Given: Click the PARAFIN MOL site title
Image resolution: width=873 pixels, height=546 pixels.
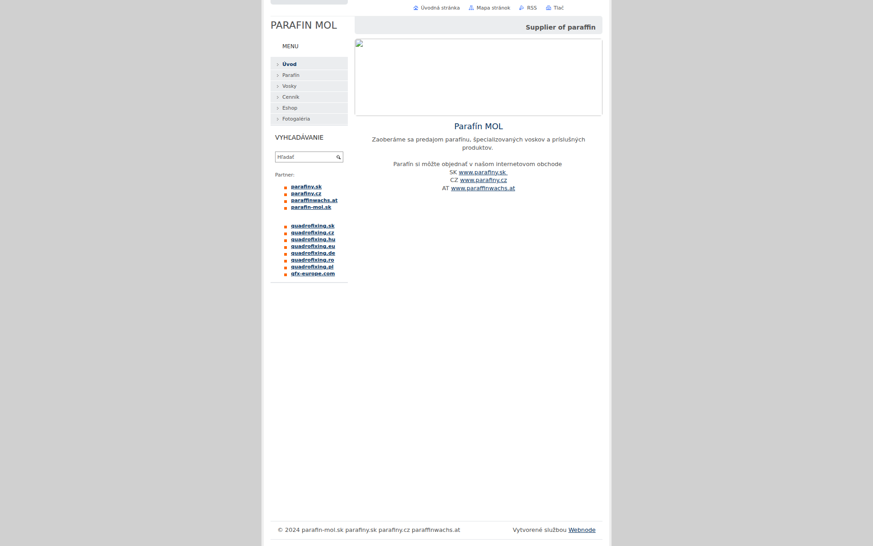Looking at the screenshot, I should 303,25.
